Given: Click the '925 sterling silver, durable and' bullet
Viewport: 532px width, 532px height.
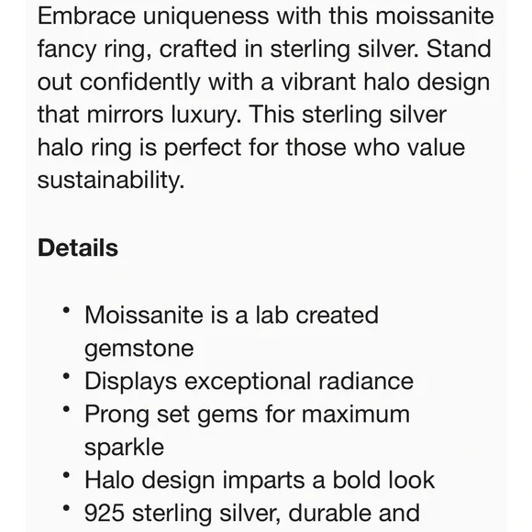Looking at the screenshot, I should point(252,513).
